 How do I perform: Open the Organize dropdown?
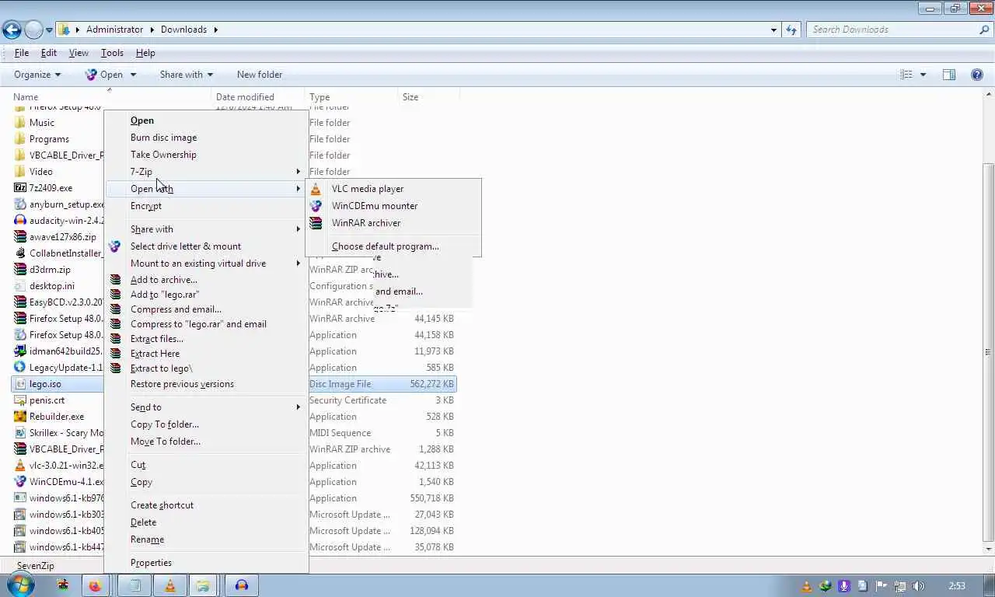pos(37,75)
